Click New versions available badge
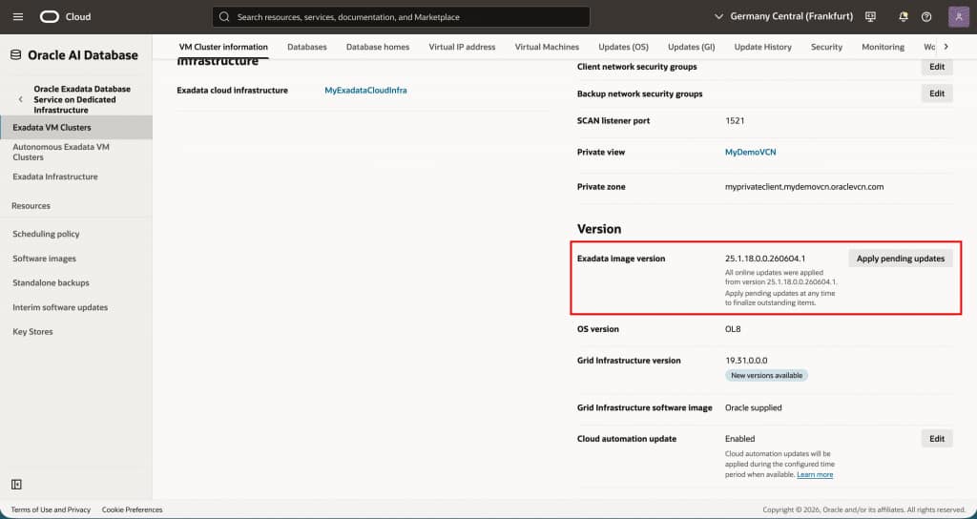The height and width of the screenshot is (519, 977). click(766, 376)
